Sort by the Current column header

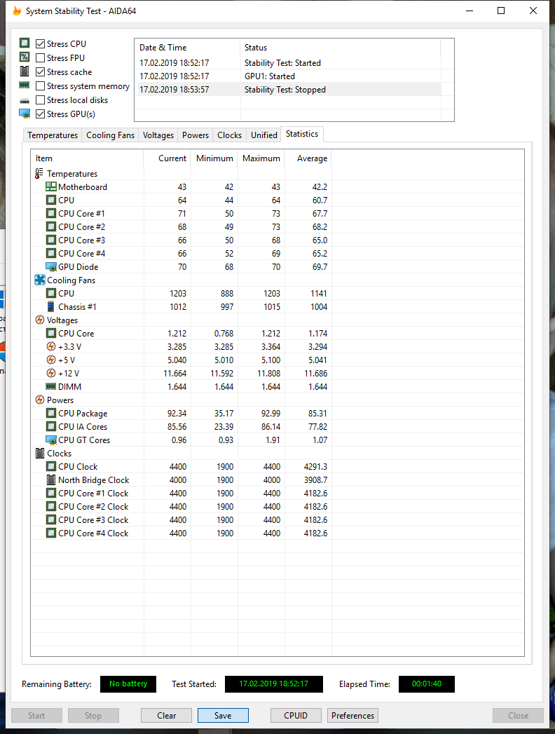167,158
